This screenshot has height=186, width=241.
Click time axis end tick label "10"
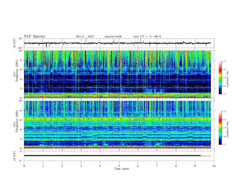coord(214,166)
